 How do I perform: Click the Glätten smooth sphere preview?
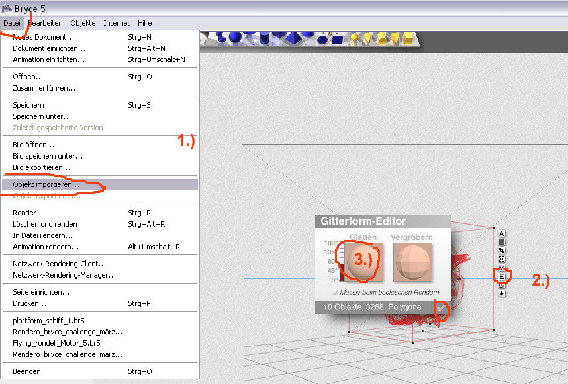tap(363, 262)
